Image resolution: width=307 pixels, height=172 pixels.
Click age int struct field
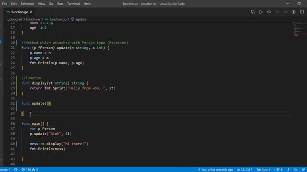pos(38,28)
